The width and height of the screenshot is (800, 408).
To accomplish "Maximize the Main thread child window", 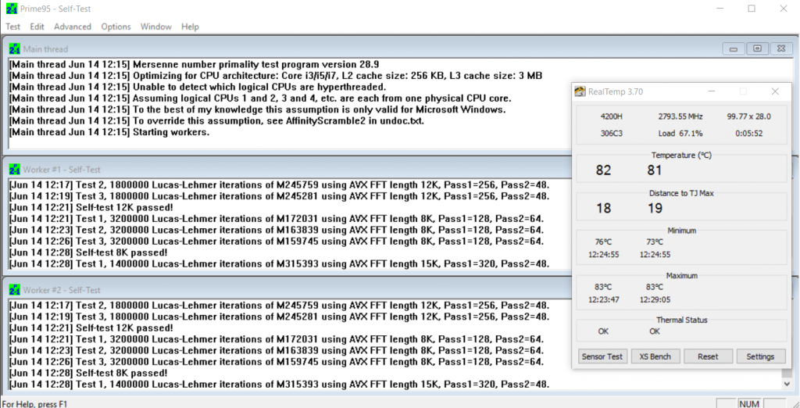I will click(x=756, y=48).
